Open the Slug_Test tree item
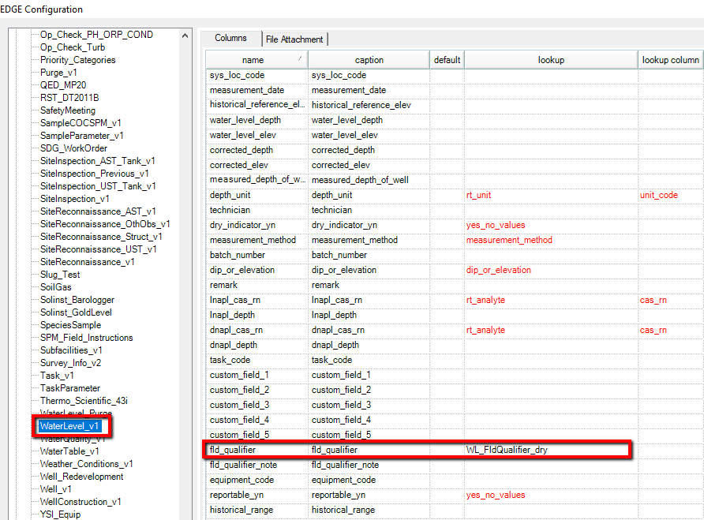The width and height of the screenshot is (704, 520). click(60, 275)
